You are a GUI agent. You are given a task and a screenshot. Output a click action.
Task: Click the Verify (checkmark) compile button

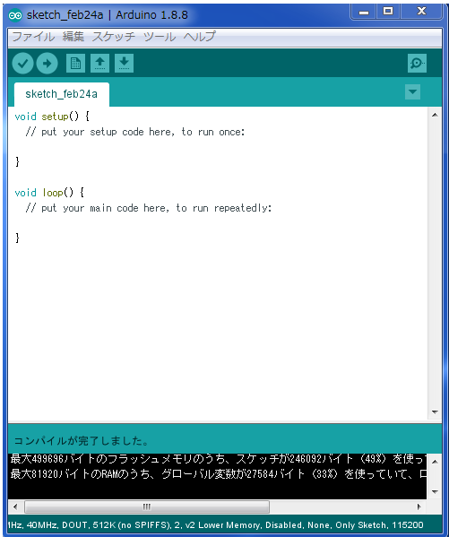click(x=22, y=64)
